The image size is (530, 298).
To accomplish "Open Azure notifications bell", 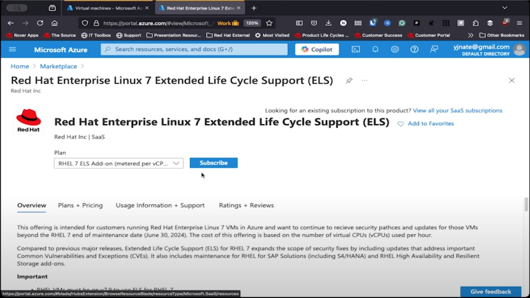I will (375, 49).
